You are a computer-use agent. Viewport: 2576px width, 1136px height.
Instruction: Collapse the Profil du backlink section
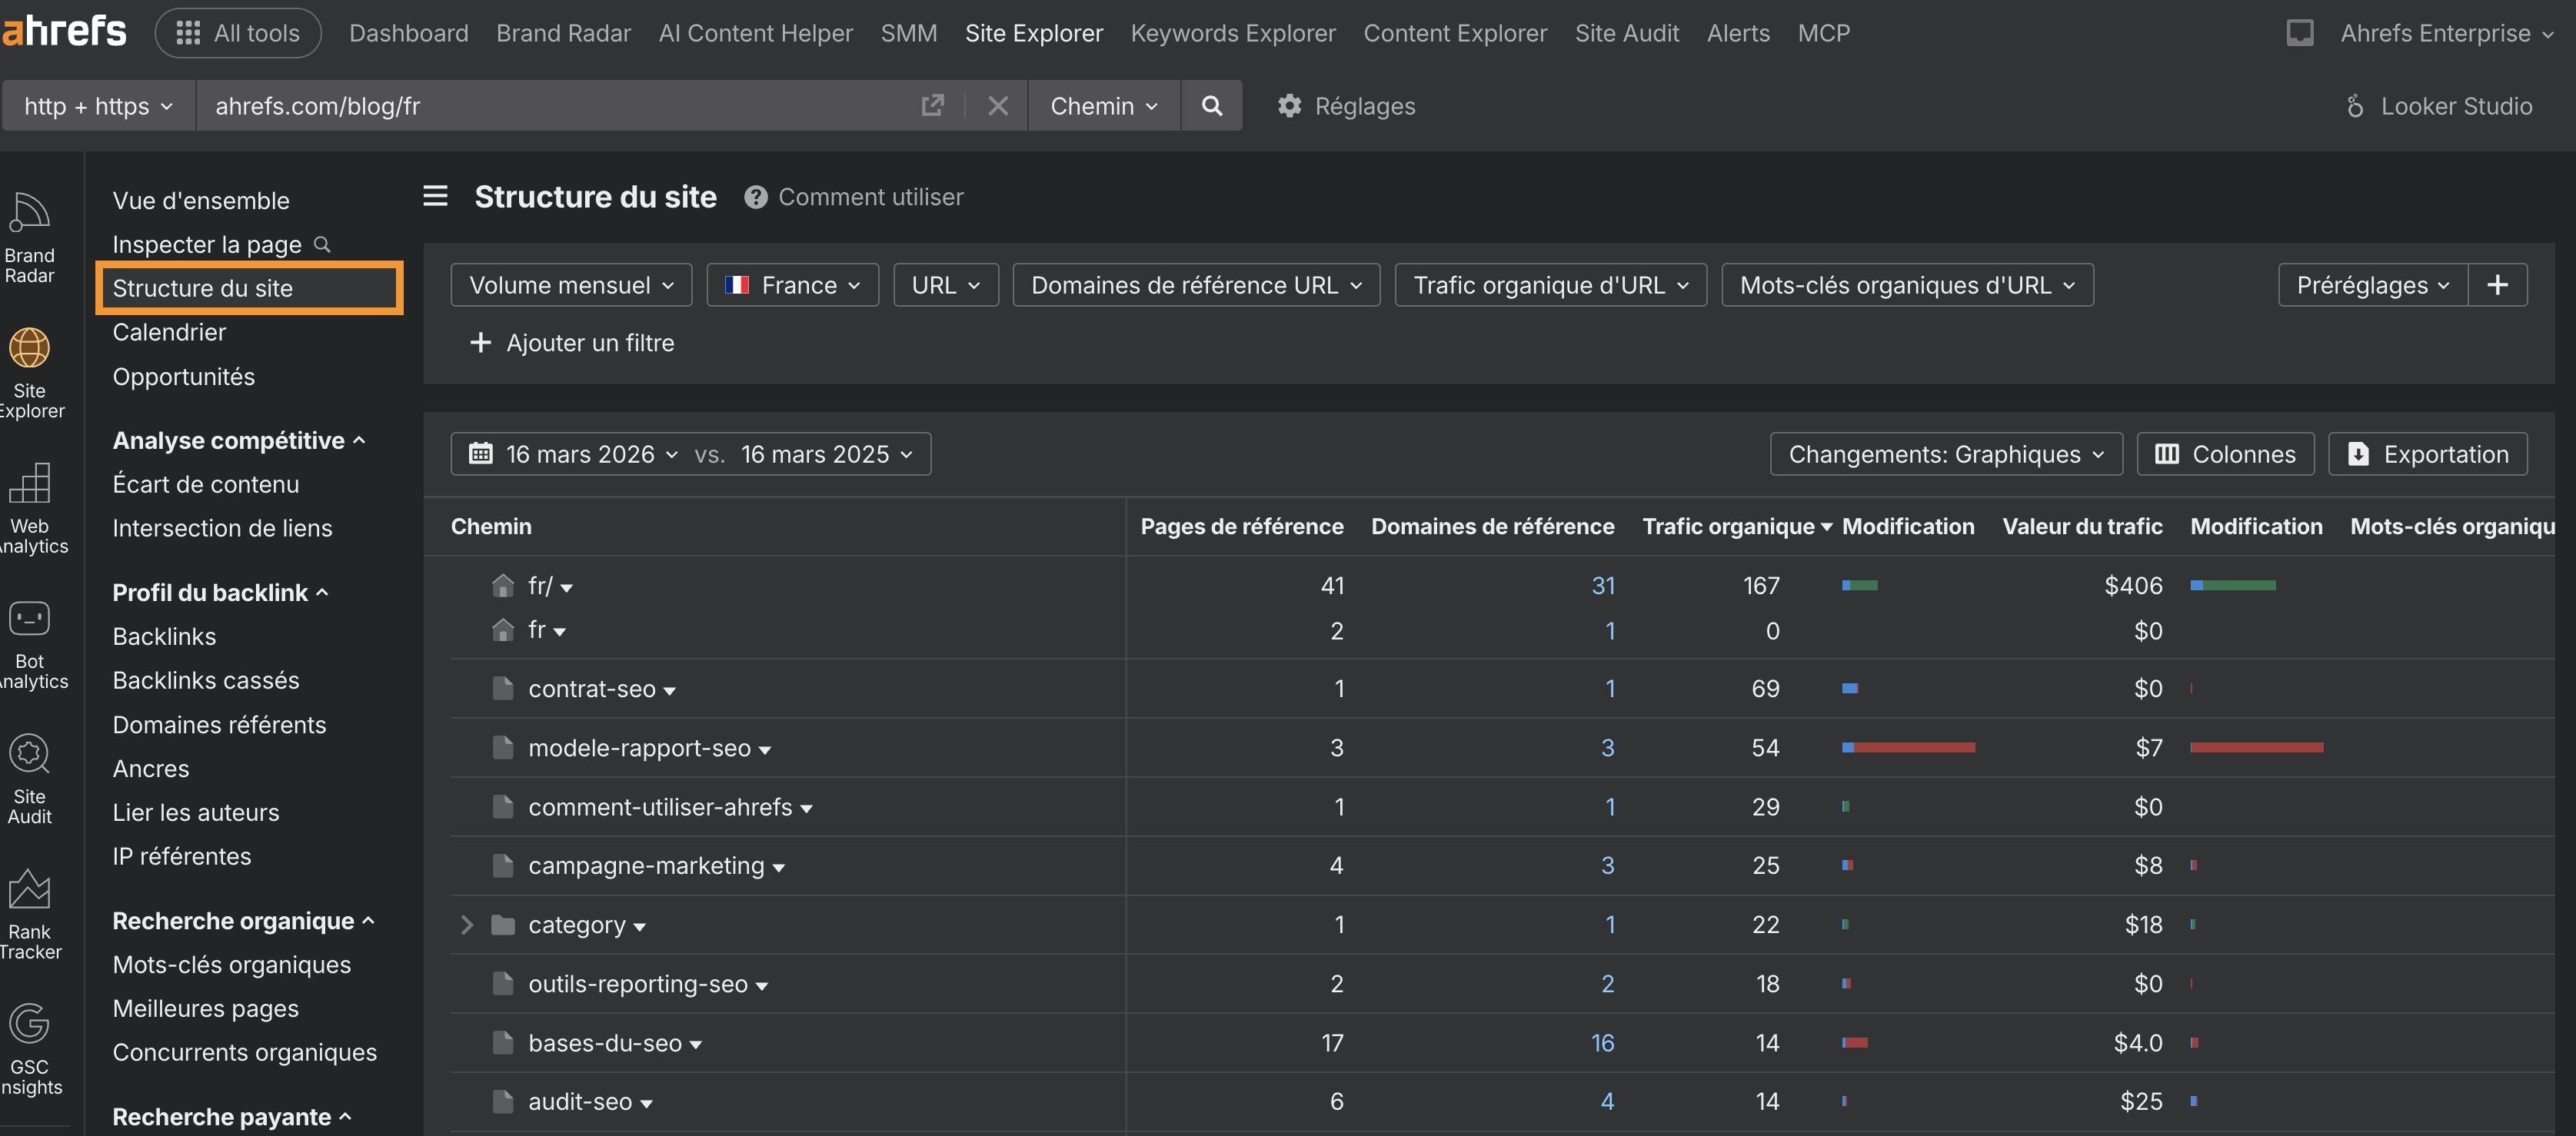click(x=322, y=592)
